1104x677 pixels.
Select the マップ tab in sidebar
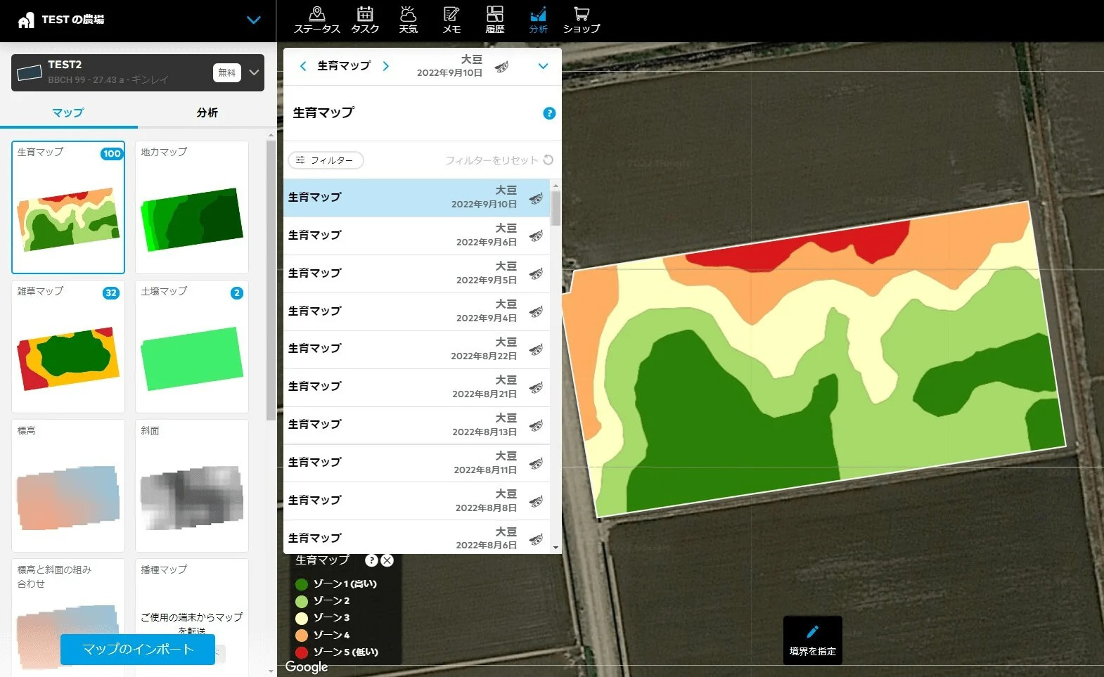68,112
